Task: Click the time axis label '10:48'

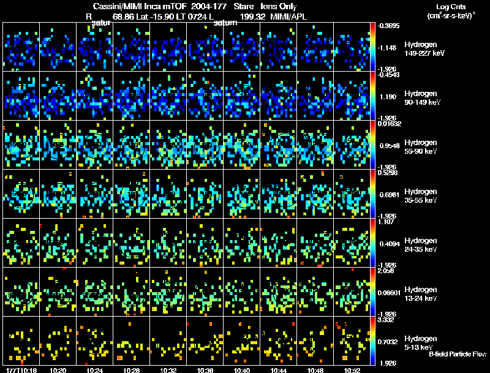Action: [315, 370]
